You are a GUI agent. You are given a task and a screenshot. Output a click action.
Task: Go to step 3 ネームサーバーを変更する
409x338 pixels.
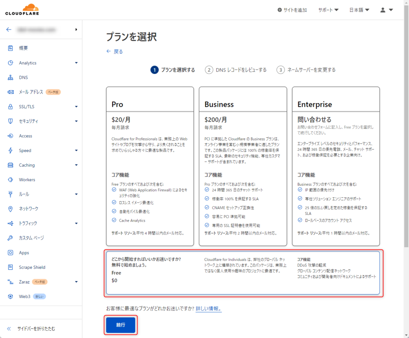pyautogui.click(x=306, y=70)
